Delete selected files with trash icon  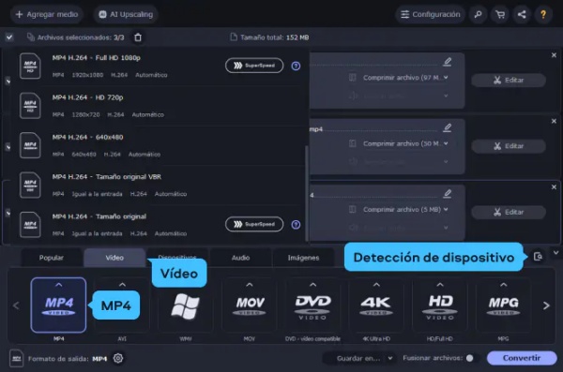coord(138,37)
